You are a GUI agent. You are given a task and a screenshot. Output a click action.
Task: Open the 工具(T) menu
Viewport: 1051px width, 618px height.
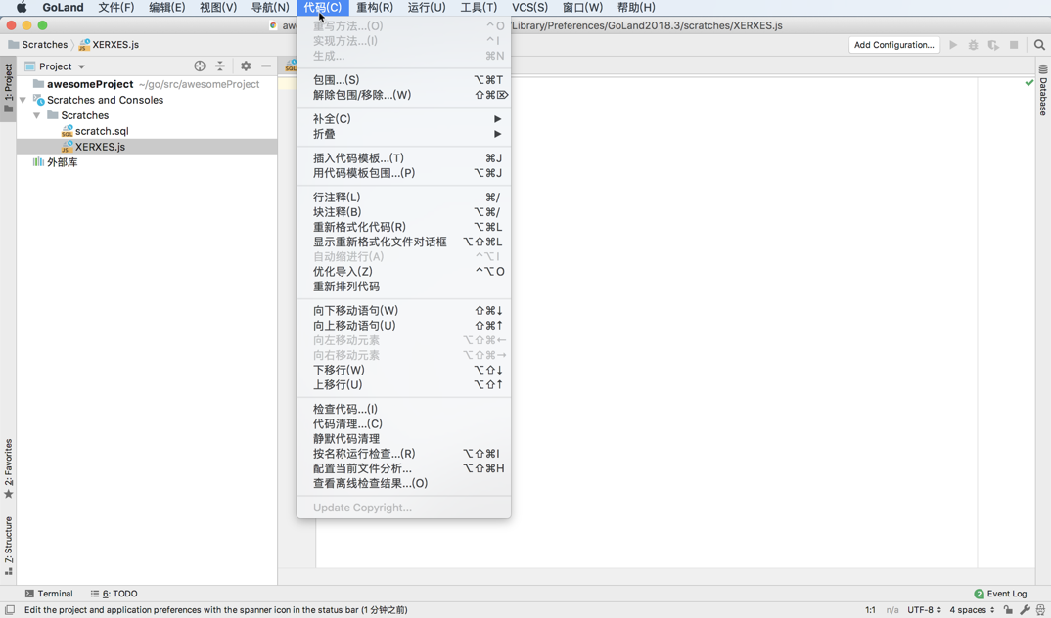479,8
